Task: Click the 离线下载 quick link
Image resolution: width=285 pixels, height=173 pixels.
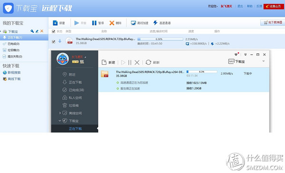Action: click(14, 79)
